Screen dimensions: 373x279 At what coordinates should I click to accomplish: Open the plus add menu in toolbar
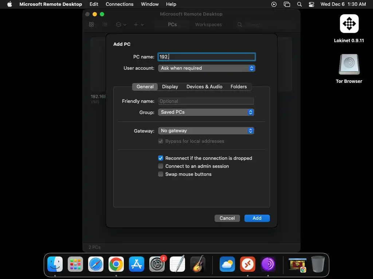[x=138, y=24]
